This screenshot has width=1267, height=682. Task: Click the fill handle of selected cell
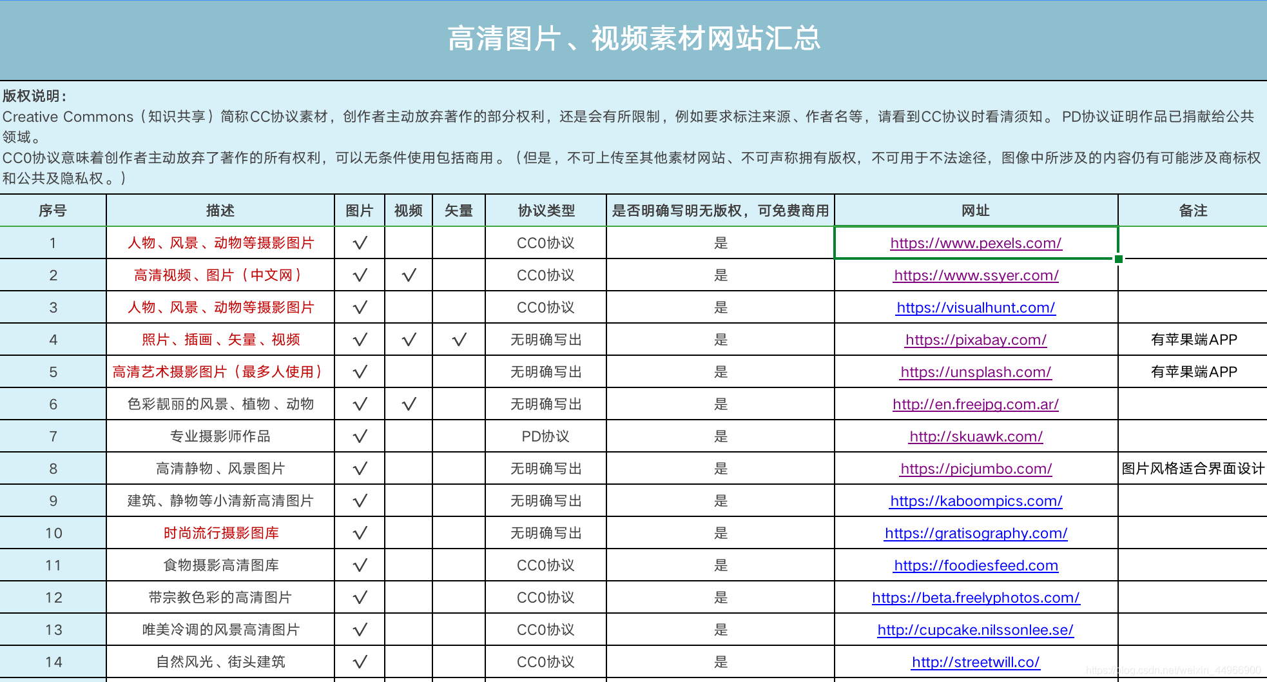pyautogui.click(x=1119, y=258)
